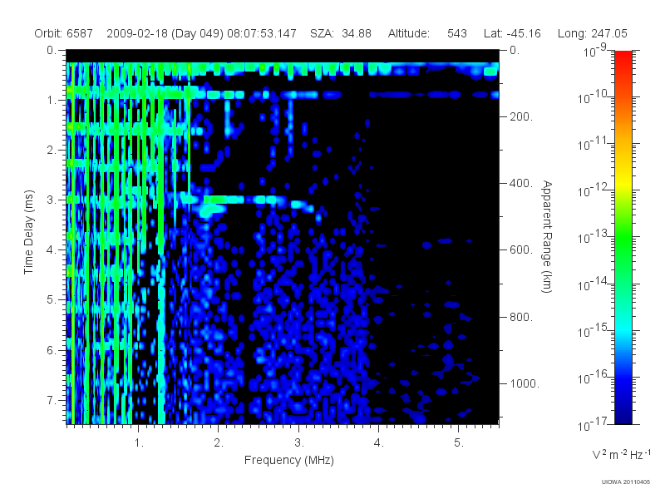This screenshot has width=665, height=499.
Task: Click the 10^-17 color scale label
Action: 592,424
